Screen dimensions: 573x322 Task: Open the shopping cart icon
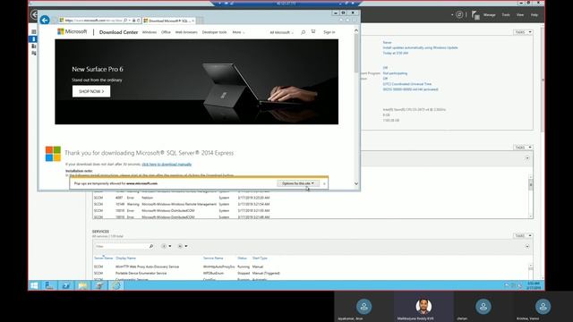tap(313, 32)
